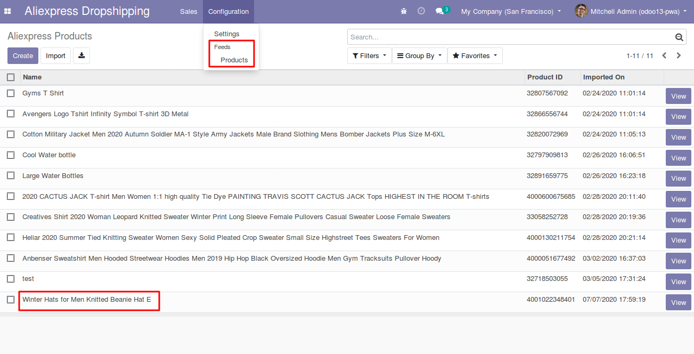
Task: View the Large Water Bottles product
Action: tap(679, 179)
